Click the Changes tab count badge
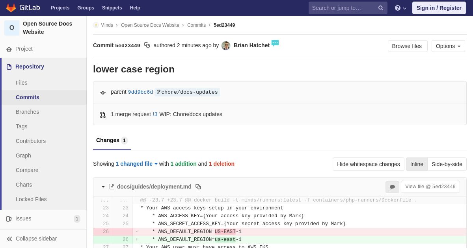Viewport: 473px width, 248px height. click(124, 141)
